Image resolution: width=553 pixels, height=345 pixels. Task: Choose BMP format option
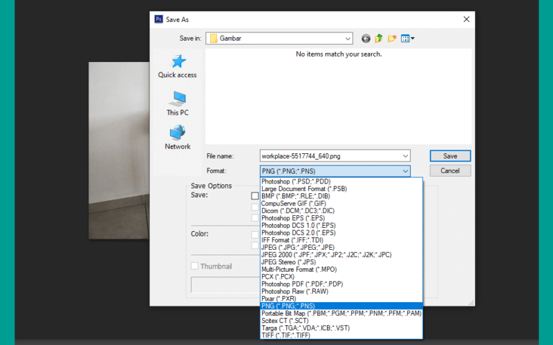pos(341,196)
